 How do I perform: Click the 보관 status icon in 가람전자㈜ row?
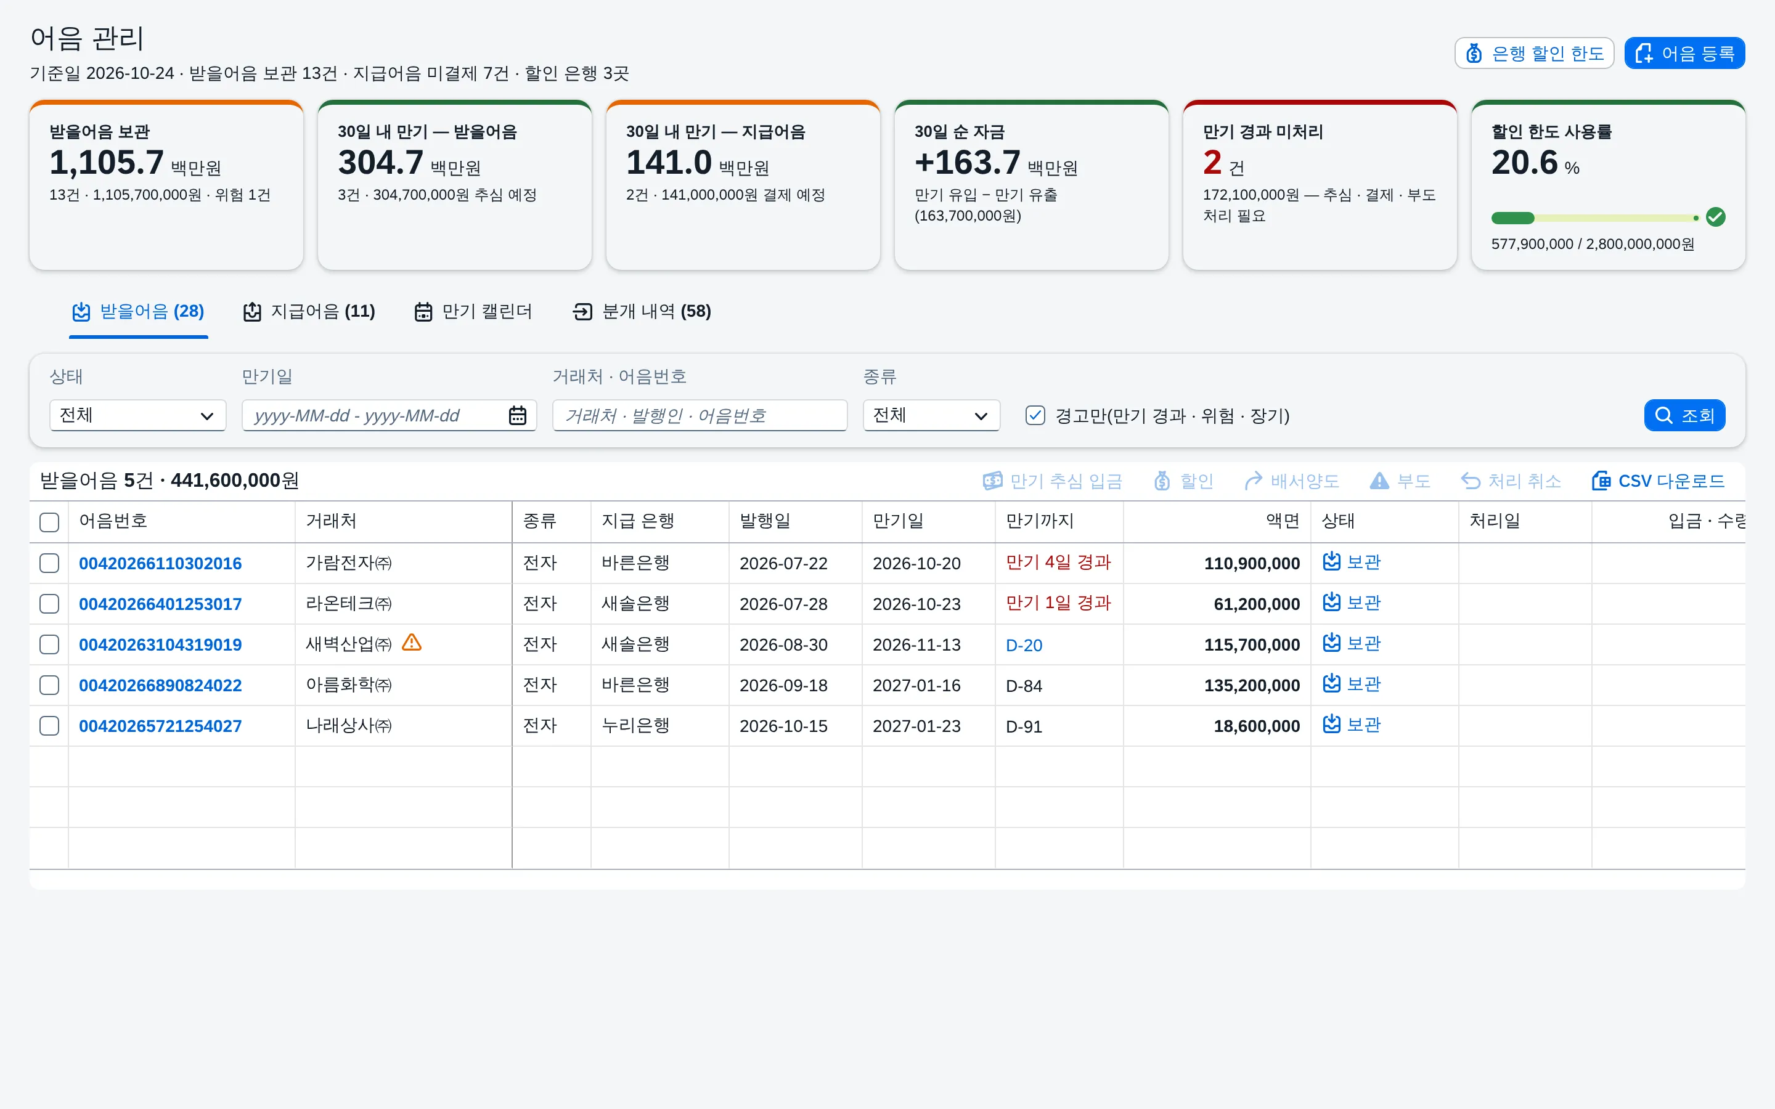[x=1332, y=562]
